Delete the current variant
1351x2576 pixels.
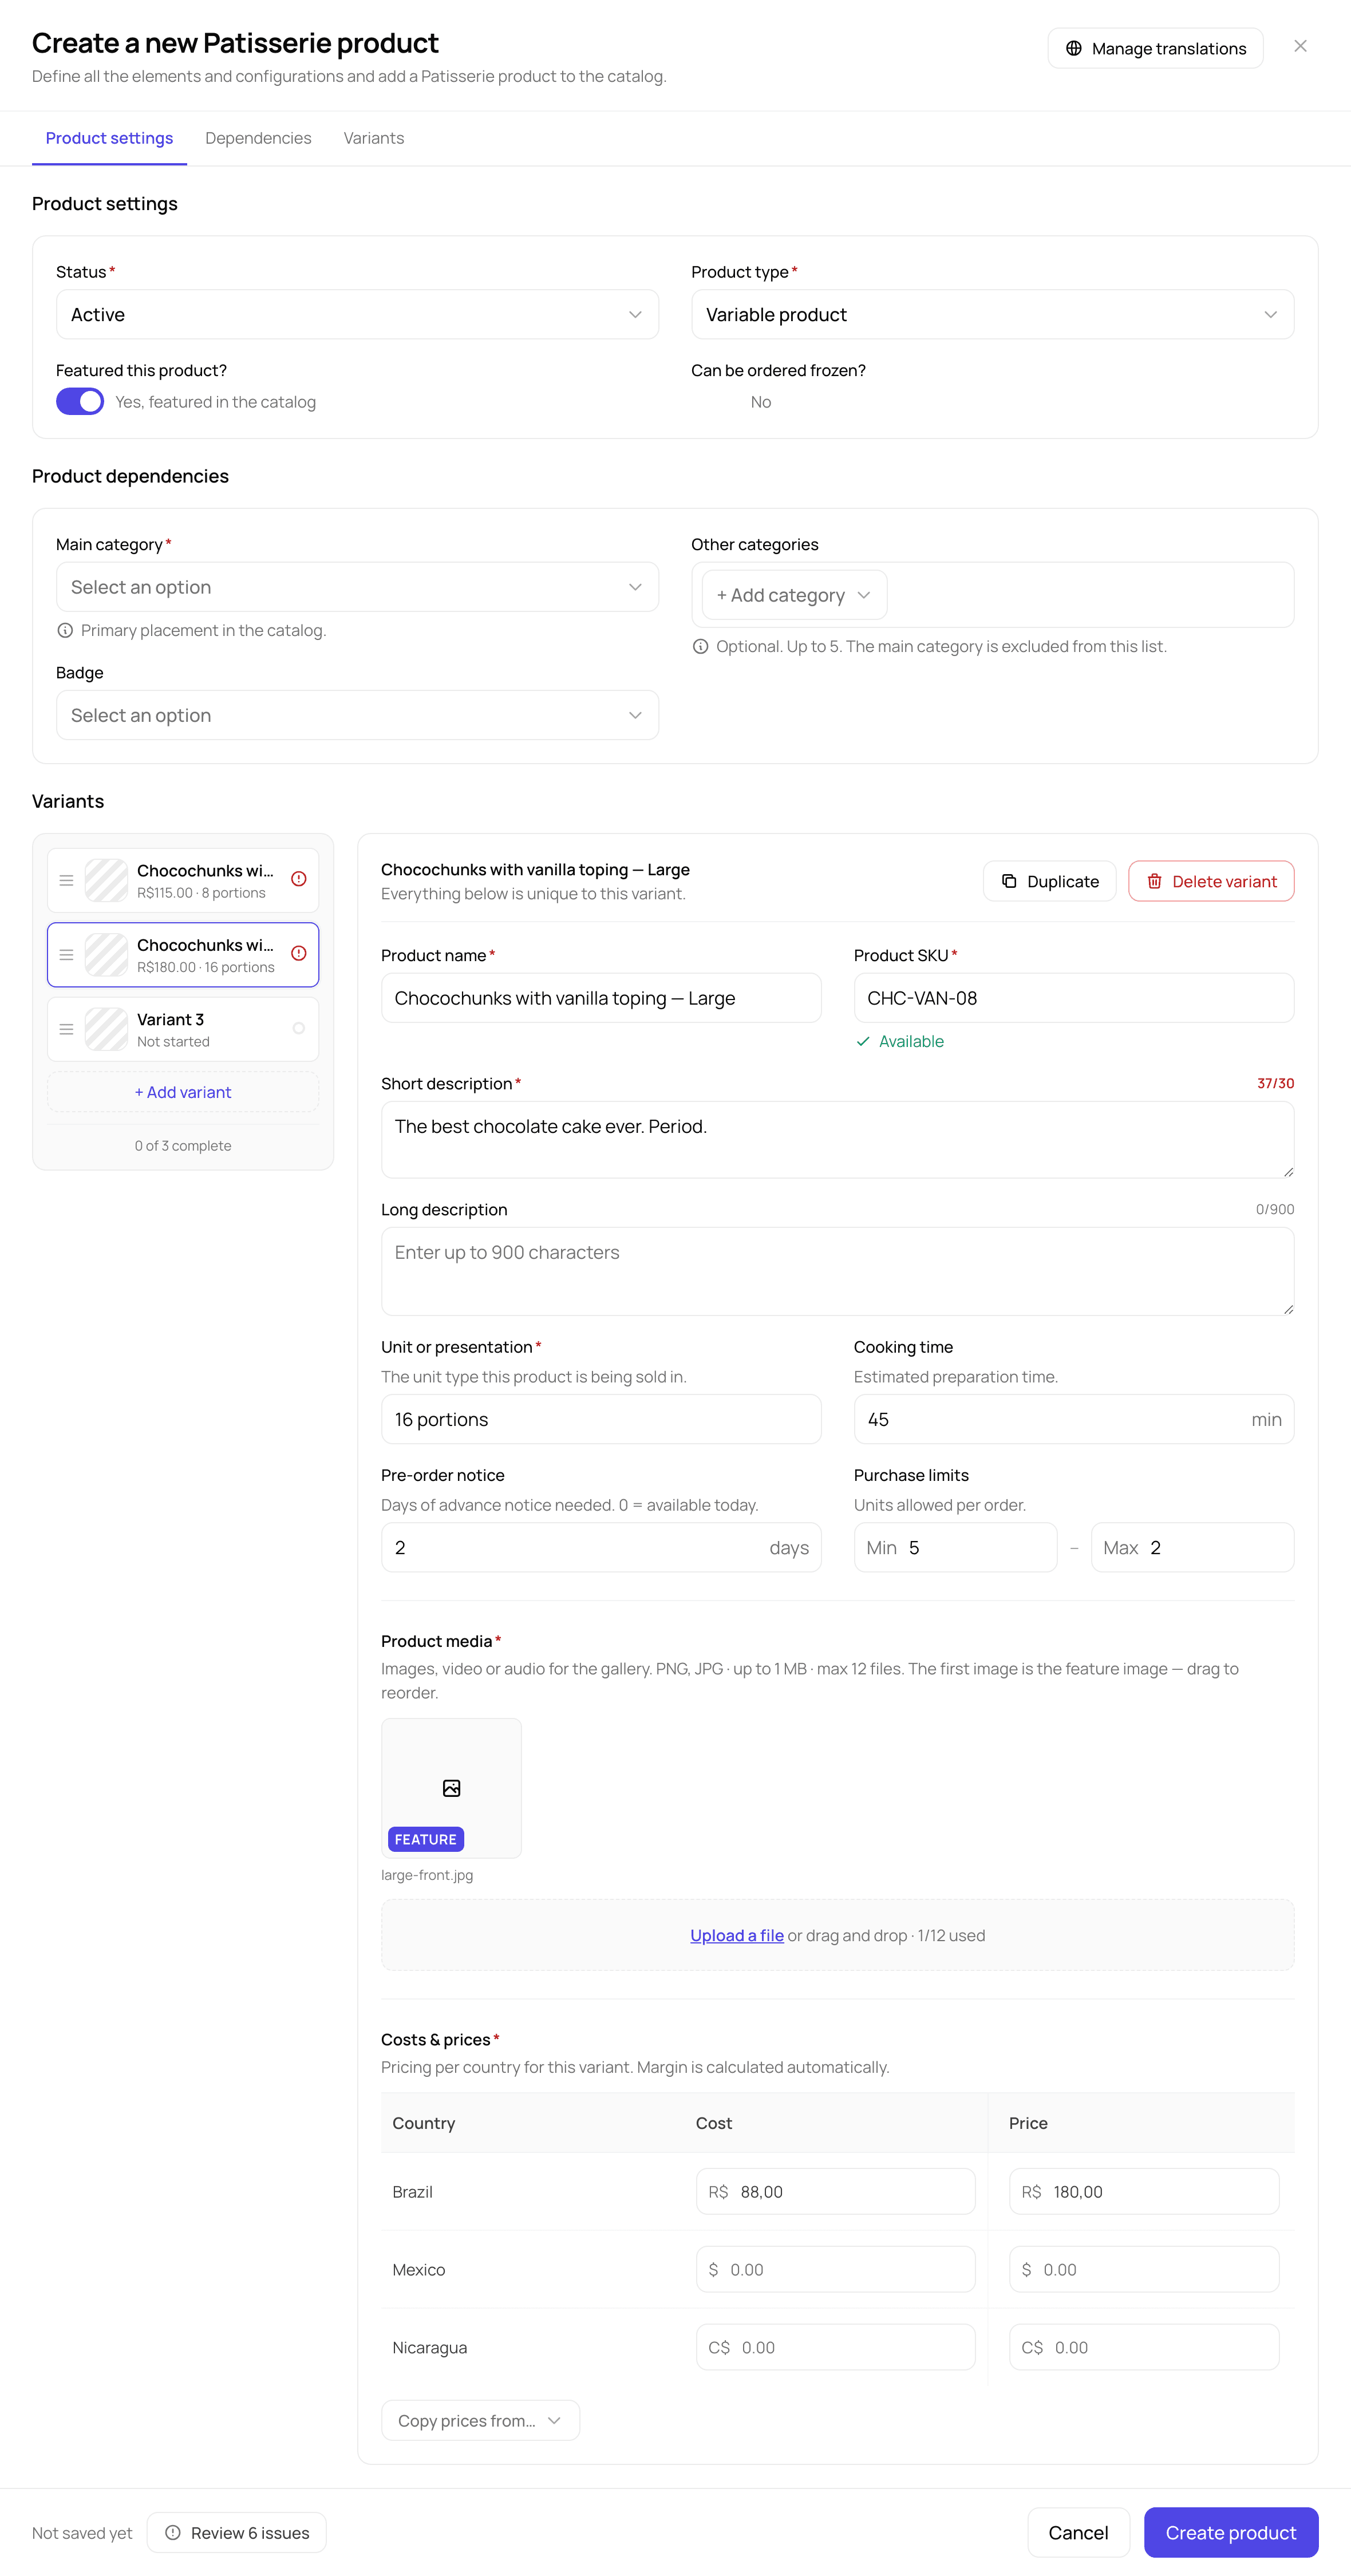[1211, 881]
